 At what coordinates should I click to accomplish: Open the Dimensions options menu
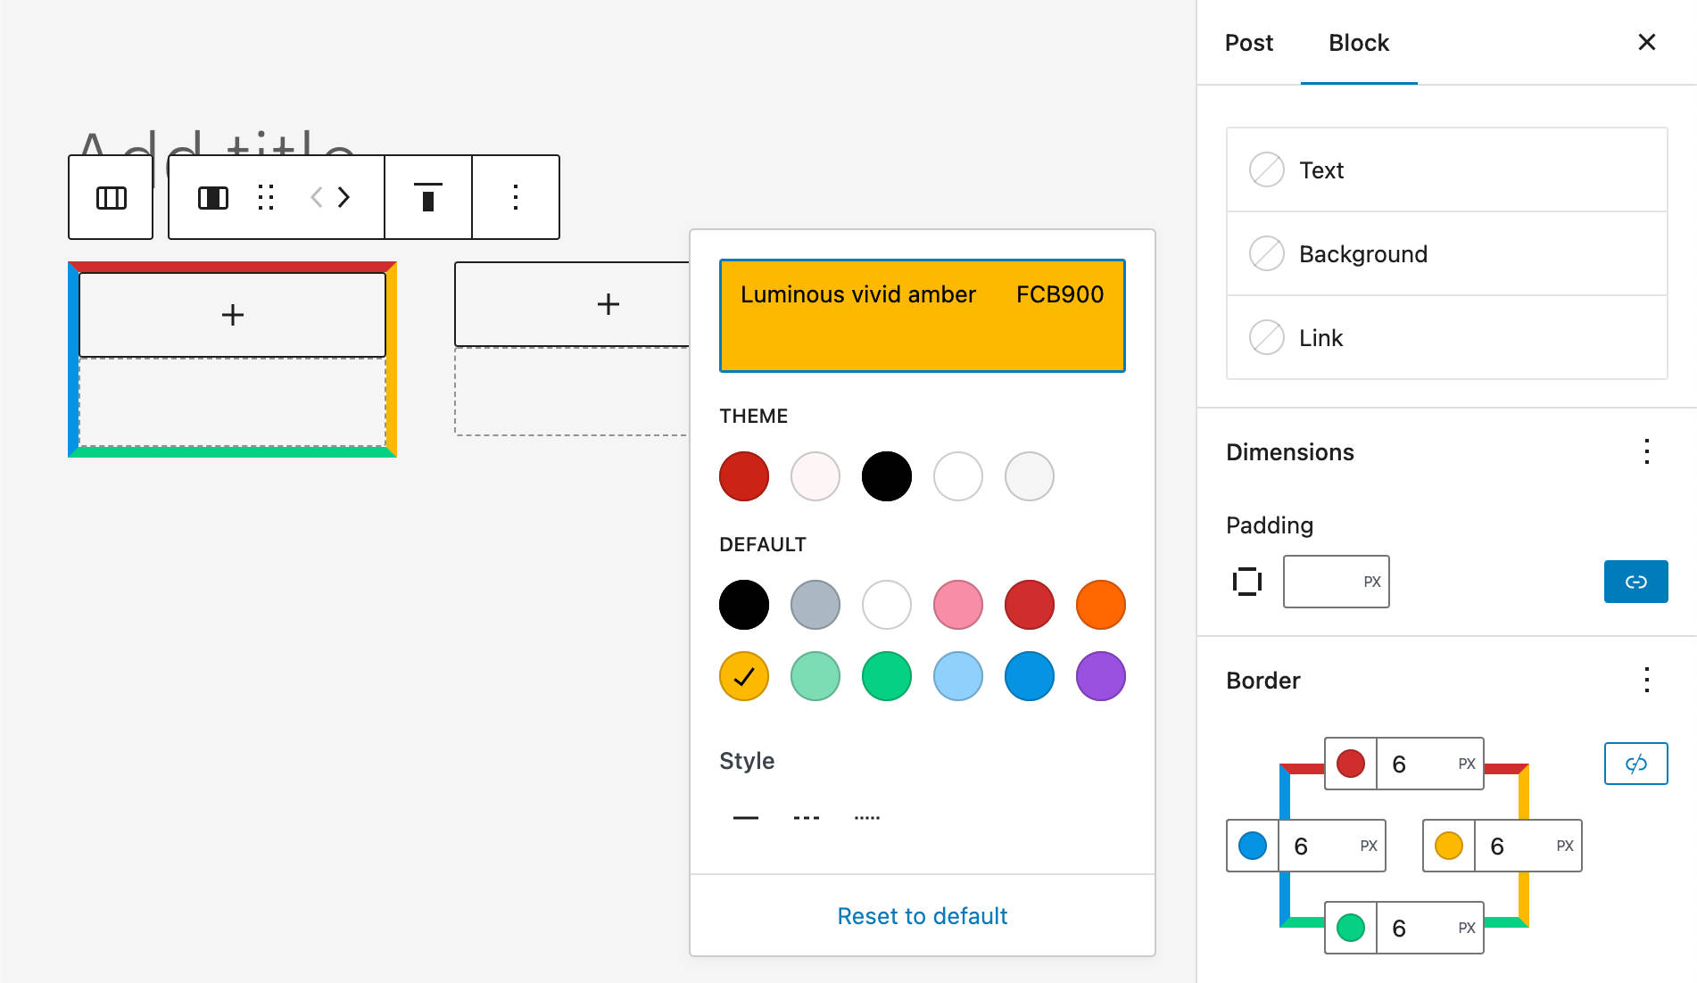[1646, 452]
